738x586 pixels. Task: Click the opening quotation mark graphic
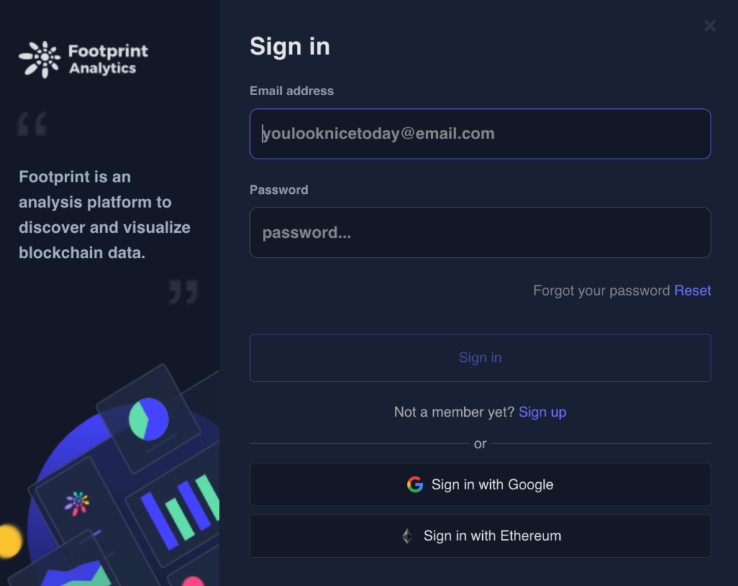(x=32, y=124)
